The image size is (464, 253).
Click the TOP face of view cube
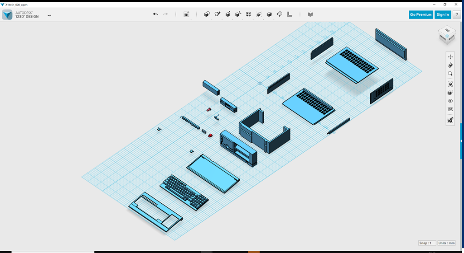coord(447,31)
